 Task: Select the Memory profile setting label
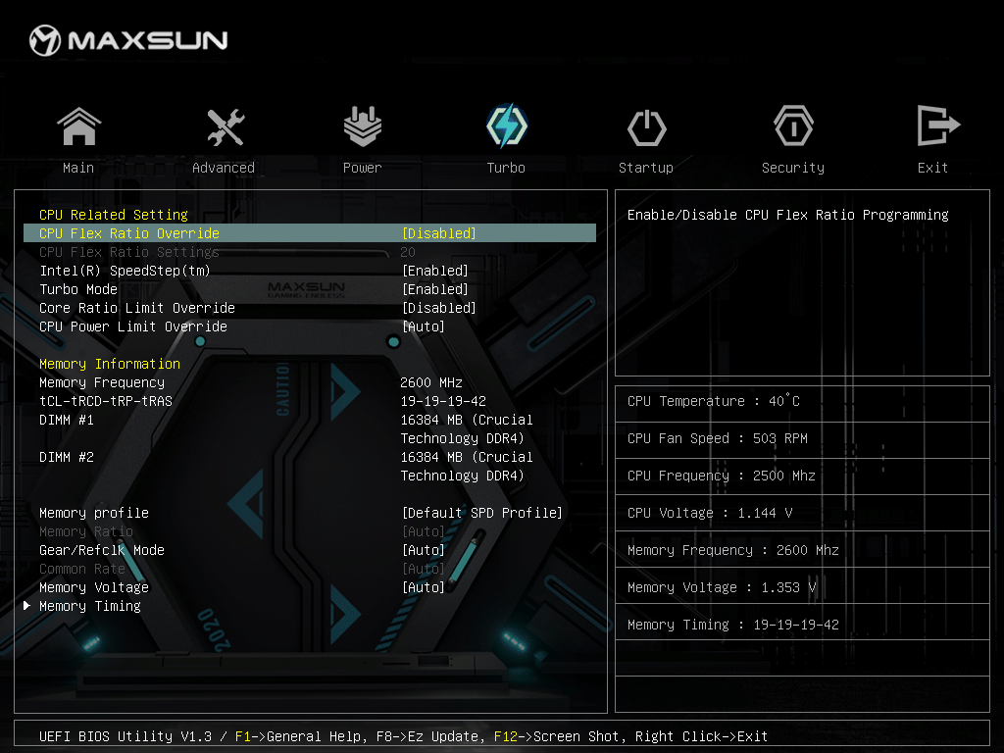[x=94, y=513]
